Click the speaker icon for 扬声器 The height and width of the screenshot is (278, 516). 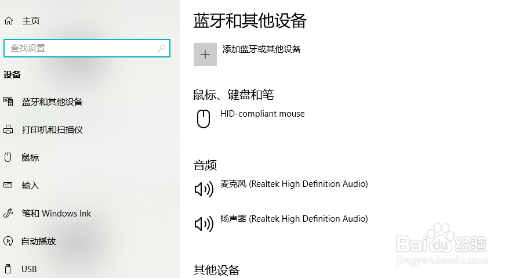[x=204, y=224]
